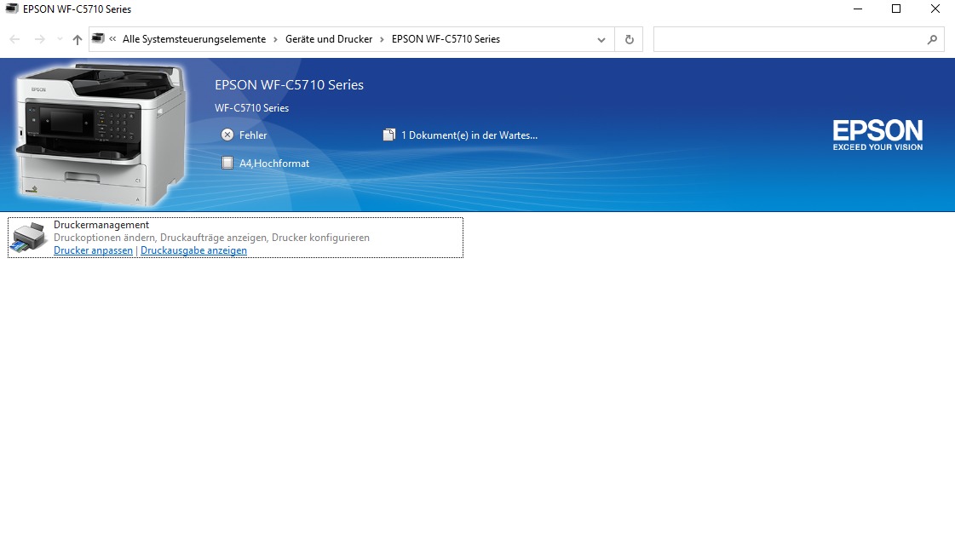The image size is (955, 534).
Task: Close the EPSON WF-C5710 window
Action: pyautogui.click(x=935, y=9)
